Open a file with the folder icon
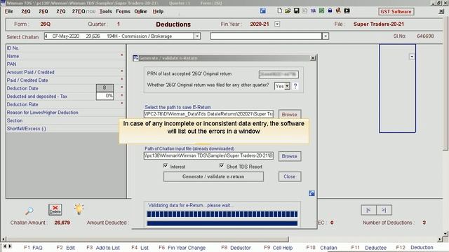 (x=288, y=11)
